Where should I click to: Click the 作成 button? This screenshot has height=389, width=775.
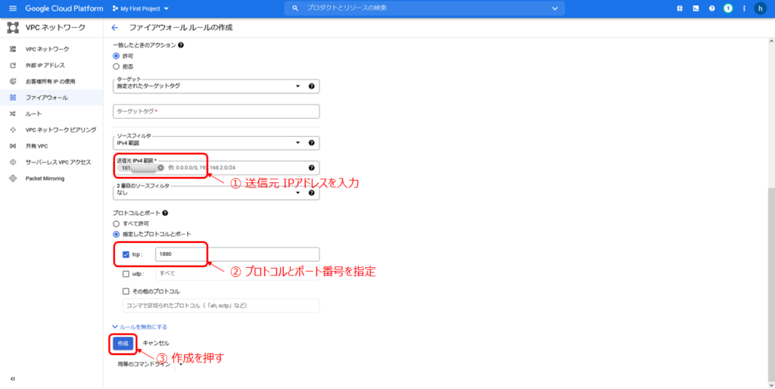[123, 343]
